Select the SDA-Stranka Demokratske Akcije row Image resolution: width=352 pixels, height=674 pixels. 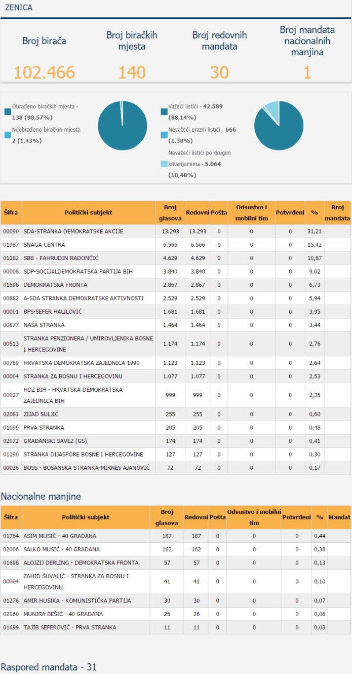click(x=176, y=232)
